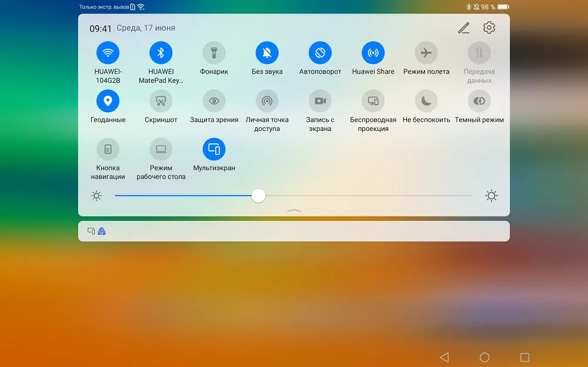The width and height of the screenshot is (588, 367).
Task: Tap the pencil edit icon
Action: 464,28
